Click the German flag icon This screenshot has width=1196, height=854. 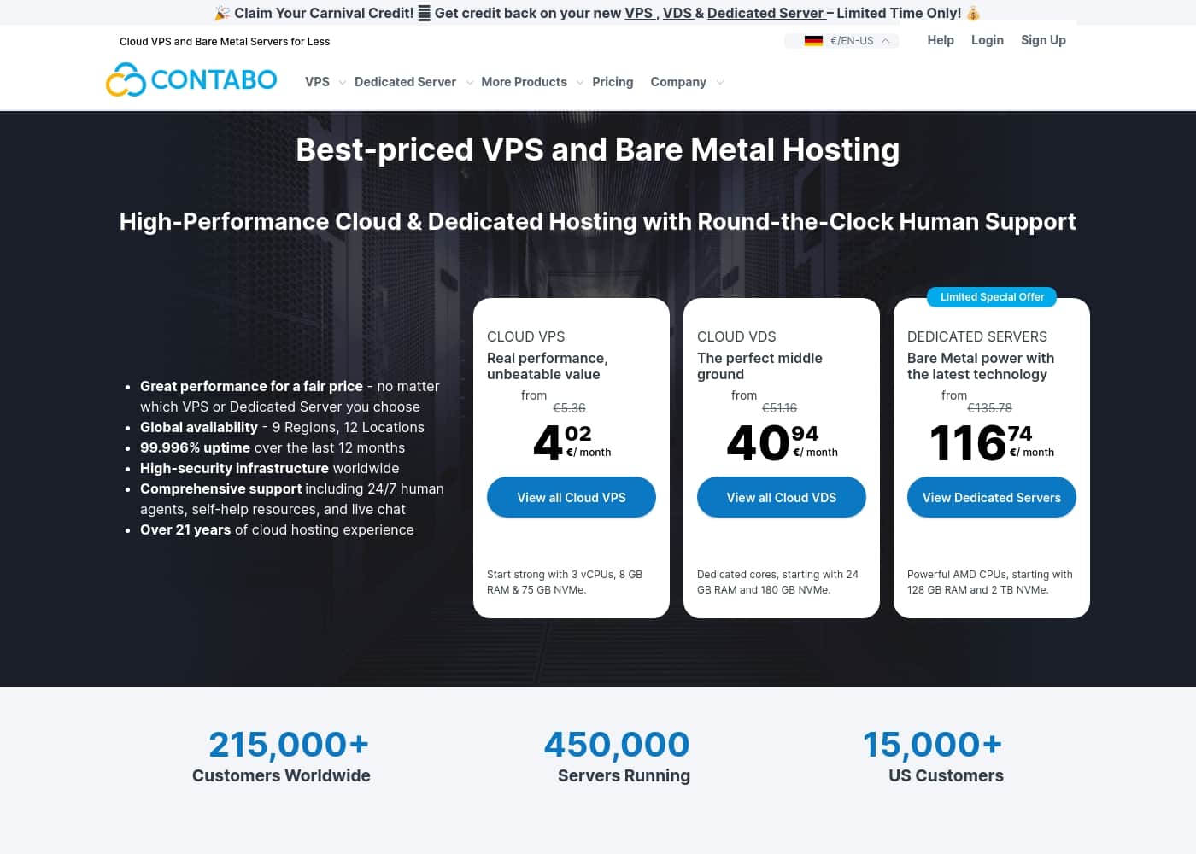coord(813,40)
